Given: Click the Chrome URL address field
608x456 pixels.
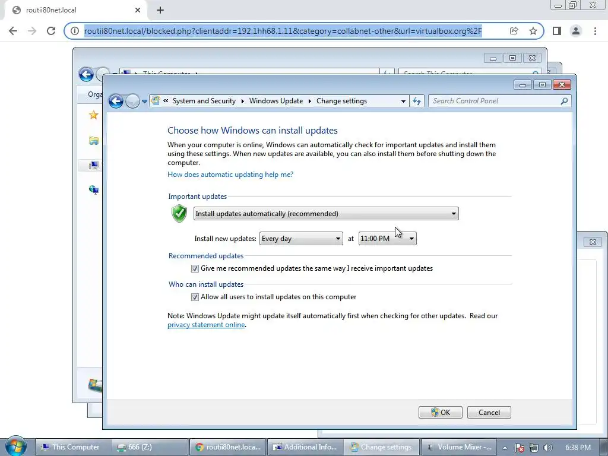Looking at the screenshot, I should (283, 31).
